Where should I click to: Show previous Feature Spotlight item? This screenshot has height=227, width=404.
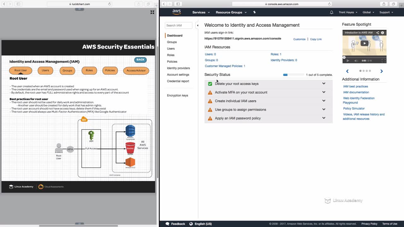347,71
